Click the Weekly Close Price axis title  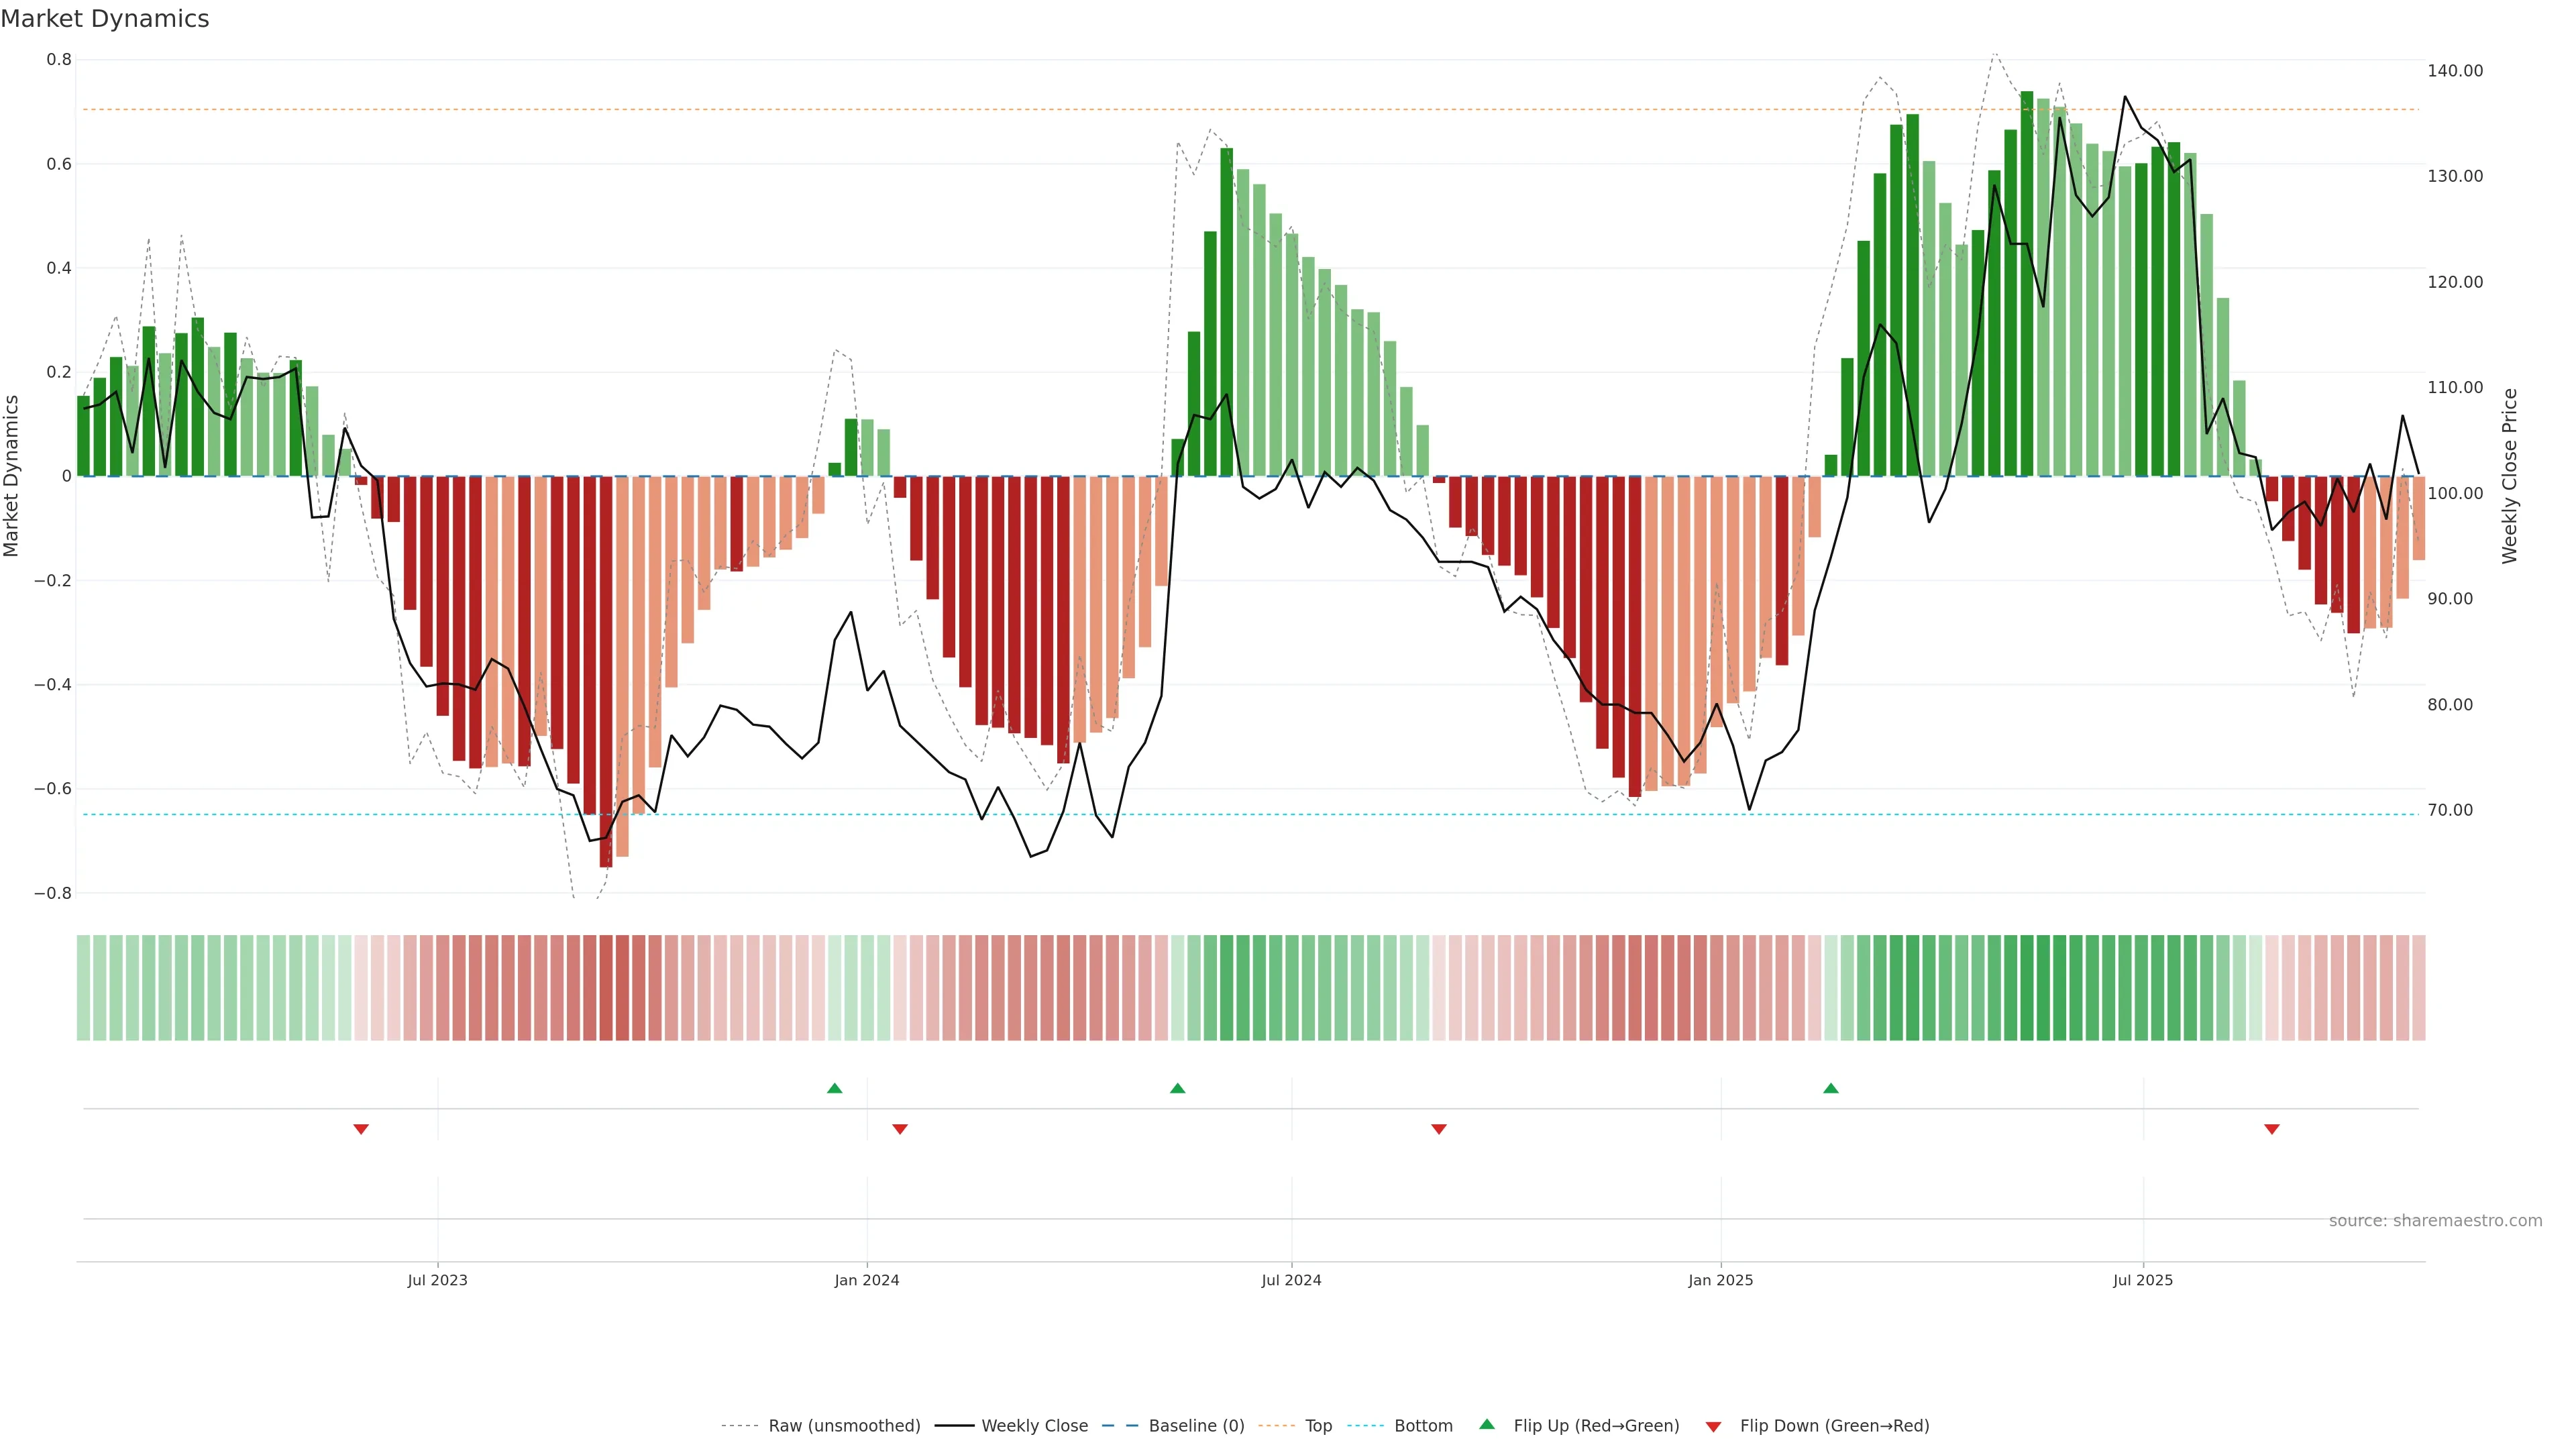(x=2510, y=476)
